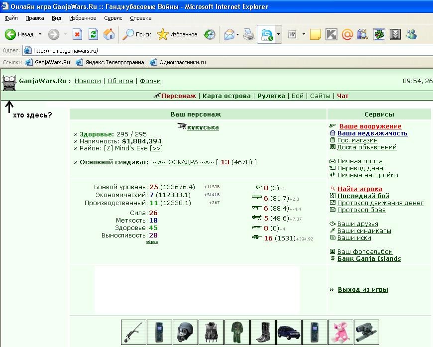The image size is (433, 347).
Task: Click the GanjaWars cat mascot logo
Action: click(9, 82)
